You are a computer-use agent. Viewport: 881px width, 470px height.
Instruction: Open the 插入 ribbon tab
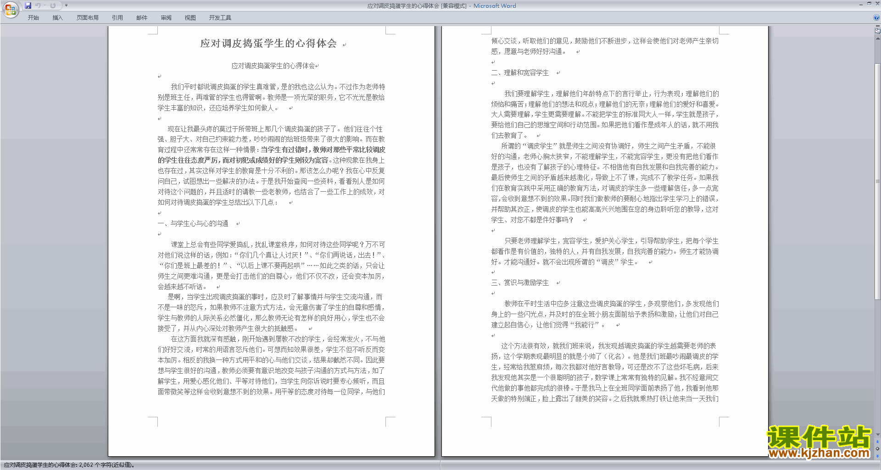tap(57, 18)
